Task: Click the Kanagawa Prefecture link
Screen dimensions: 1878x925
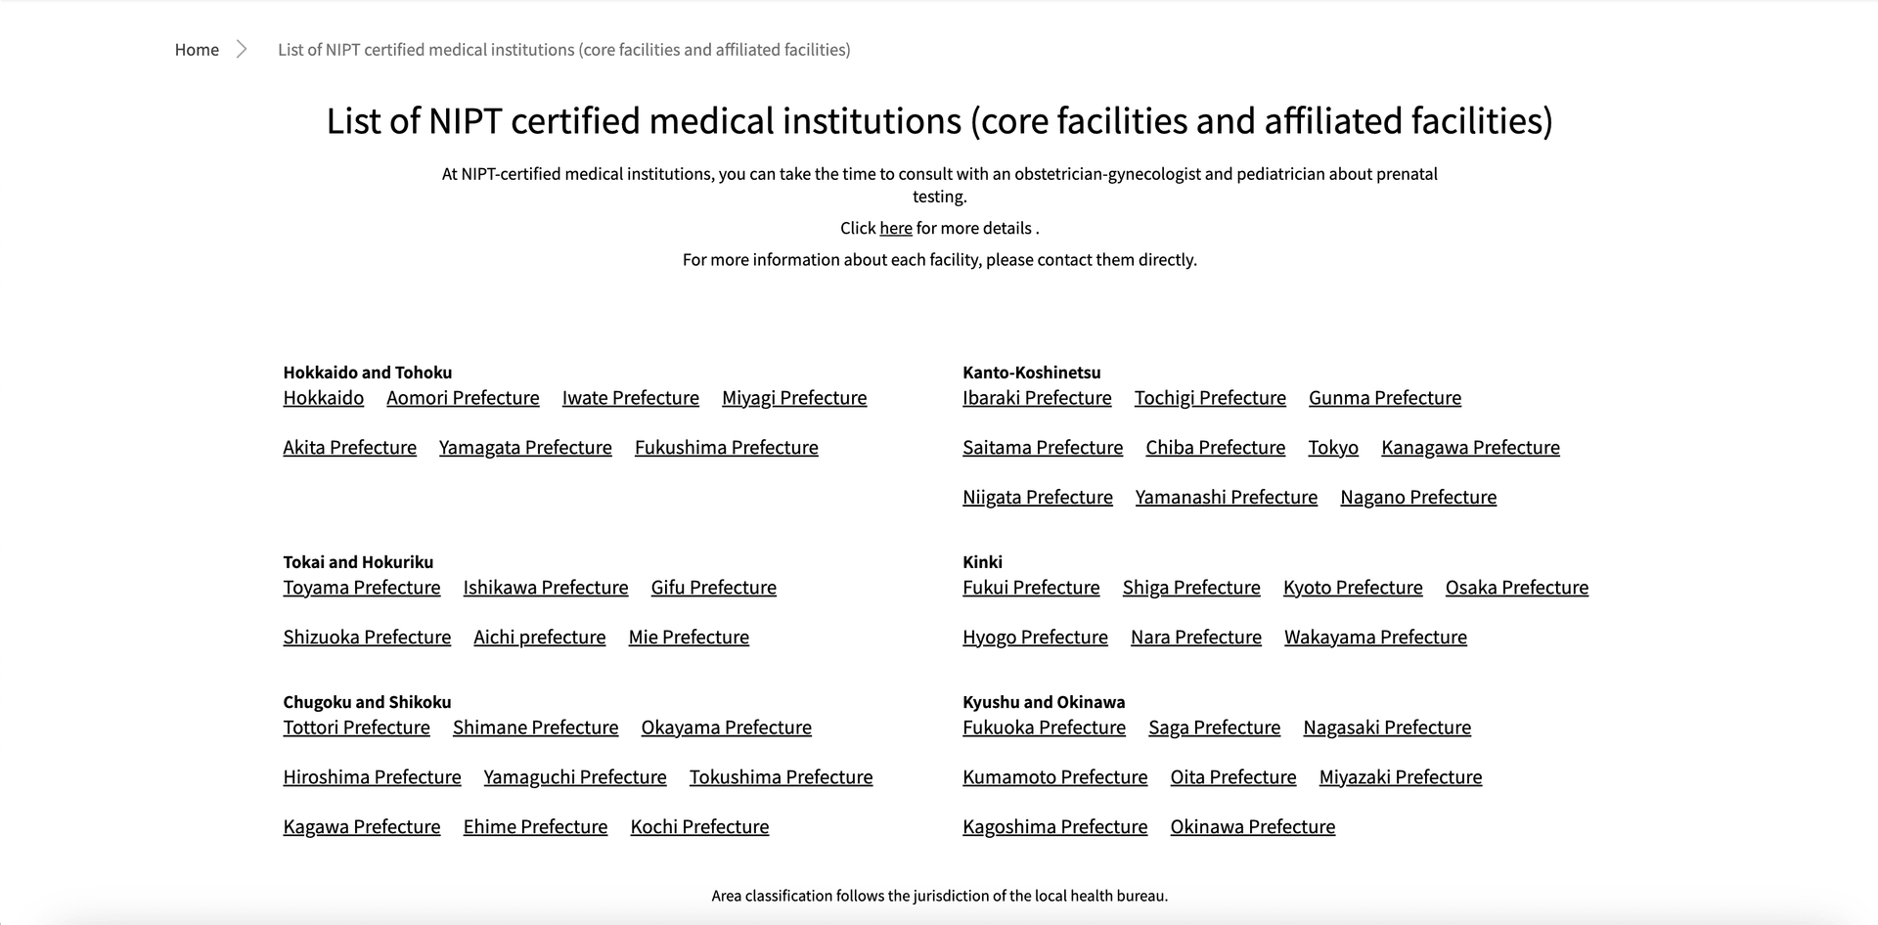Action: [x=1470, y=447]
